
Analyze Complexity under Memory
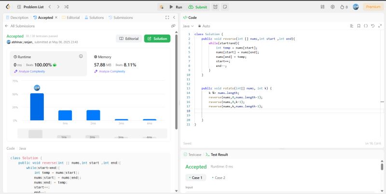(x=110, y=71)
